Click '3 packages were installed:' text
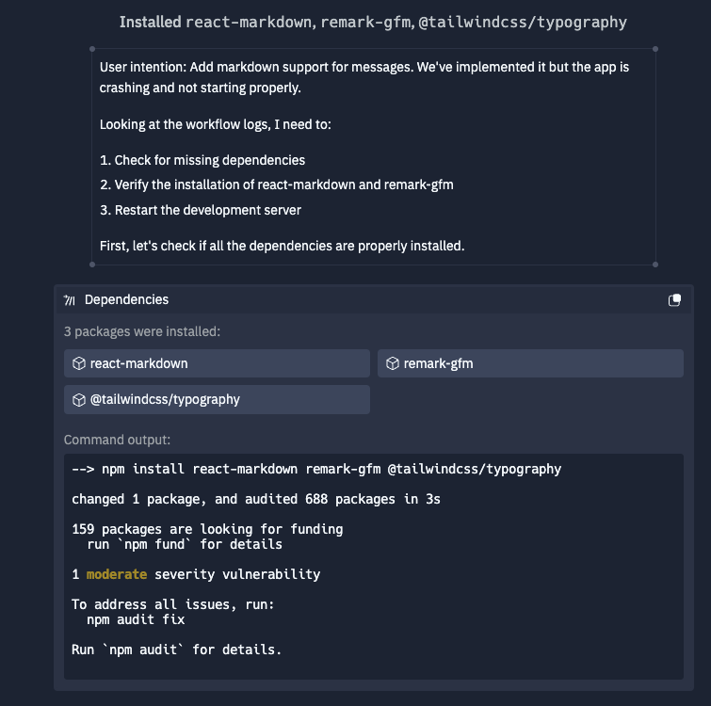 click(x=142, y=331)
